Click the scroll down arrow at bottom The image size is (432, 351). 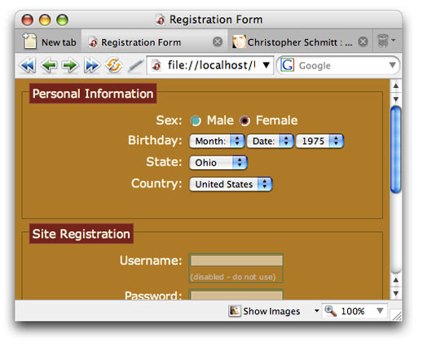click(x=396, y=293)
